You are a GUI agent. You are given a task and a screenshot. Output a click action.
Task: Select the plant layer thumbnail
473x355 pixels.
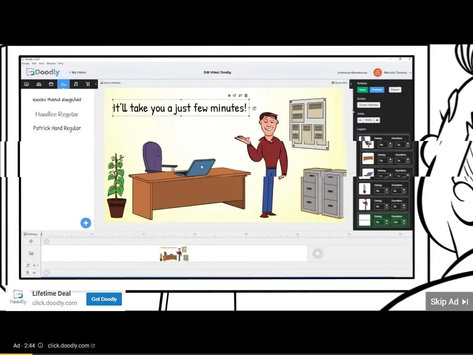pyautogui.click(x=364, y=189)
